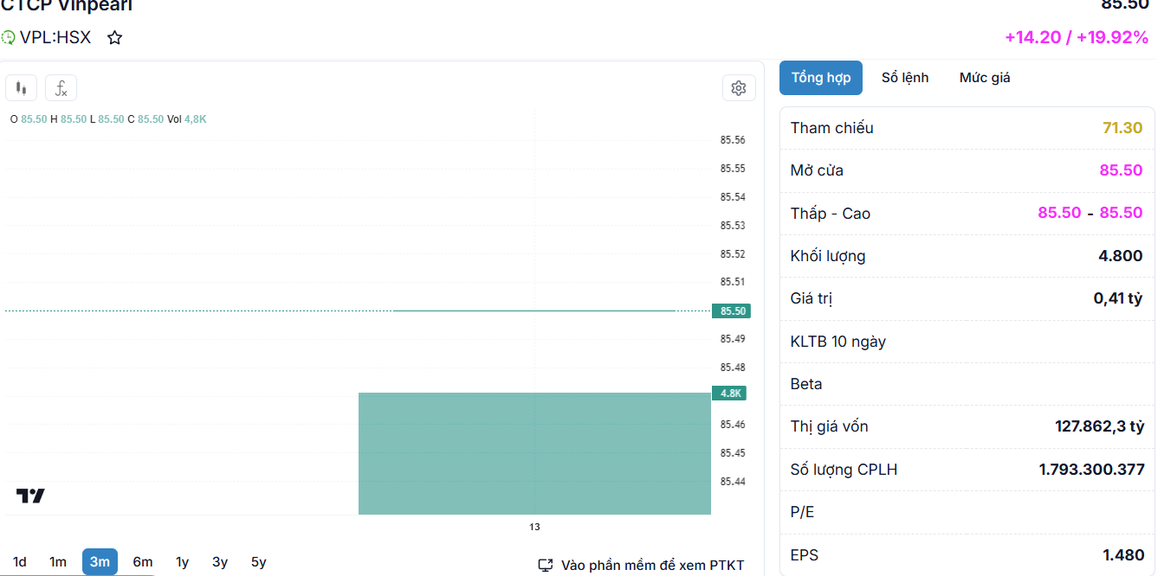Viewport: 1164px width, 576px height.
Task: Open the fx indicators menu
Action: (x=61, y=87)
